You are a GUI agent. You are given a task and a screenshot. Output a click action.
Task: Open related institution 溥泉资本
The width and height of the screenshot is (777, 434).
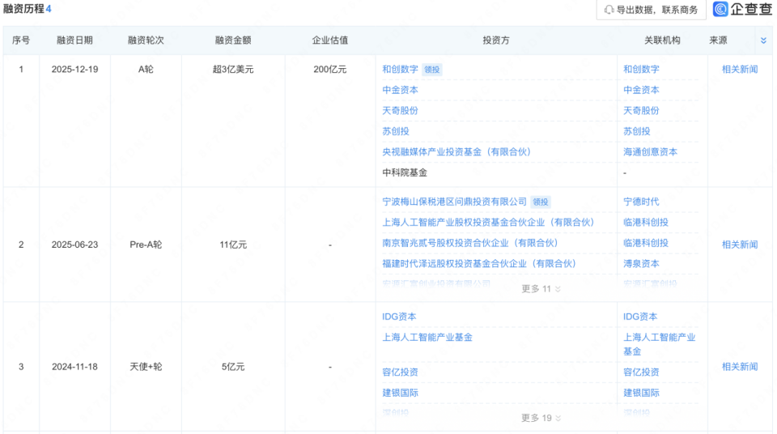[x=641, y=264]
